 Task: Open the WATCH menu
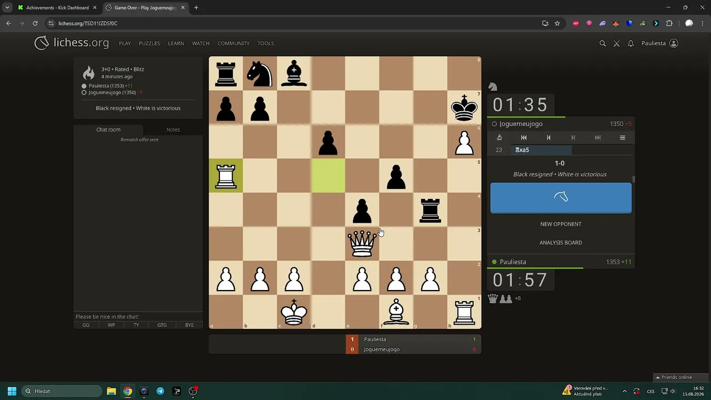pos(201,43)
